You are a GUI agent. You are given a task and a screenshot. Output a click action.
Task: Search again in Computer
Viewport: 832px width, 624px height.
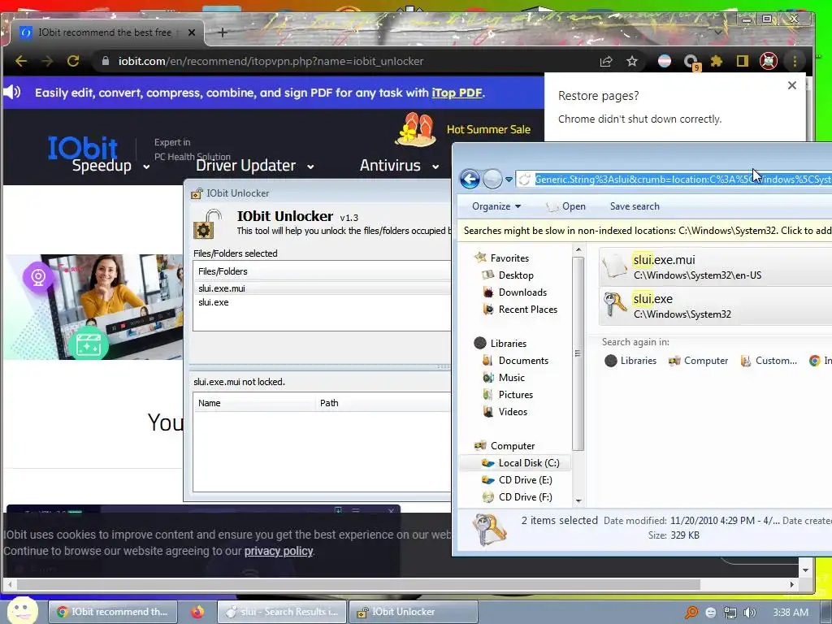(698, 361)
